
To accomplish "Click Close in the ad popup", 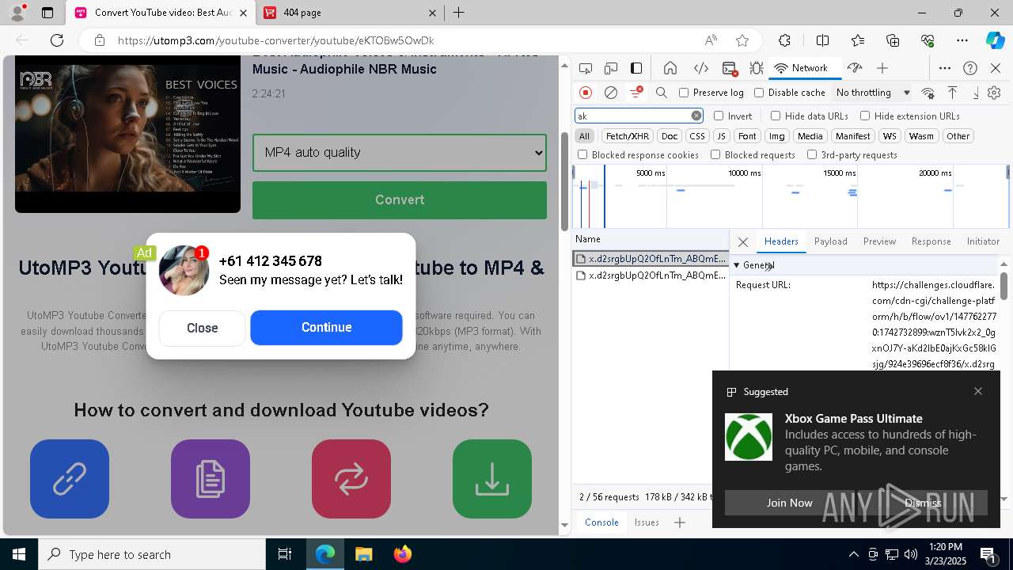I will tap(203, 328).
